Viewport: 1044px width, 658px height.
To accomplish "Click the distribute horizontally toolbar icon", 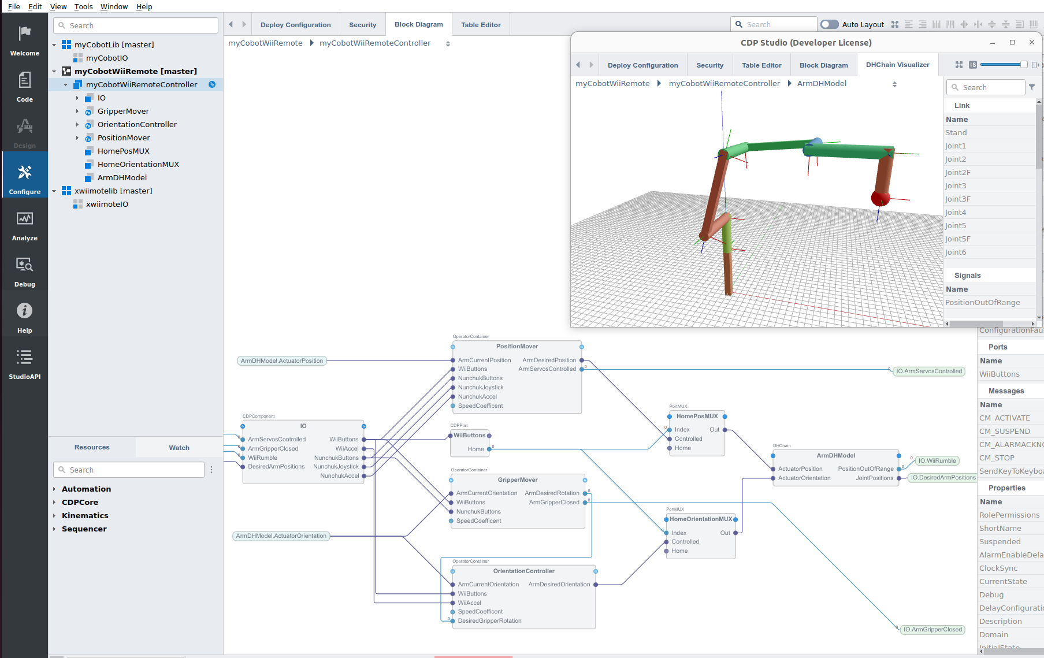I will pos(978,24).
